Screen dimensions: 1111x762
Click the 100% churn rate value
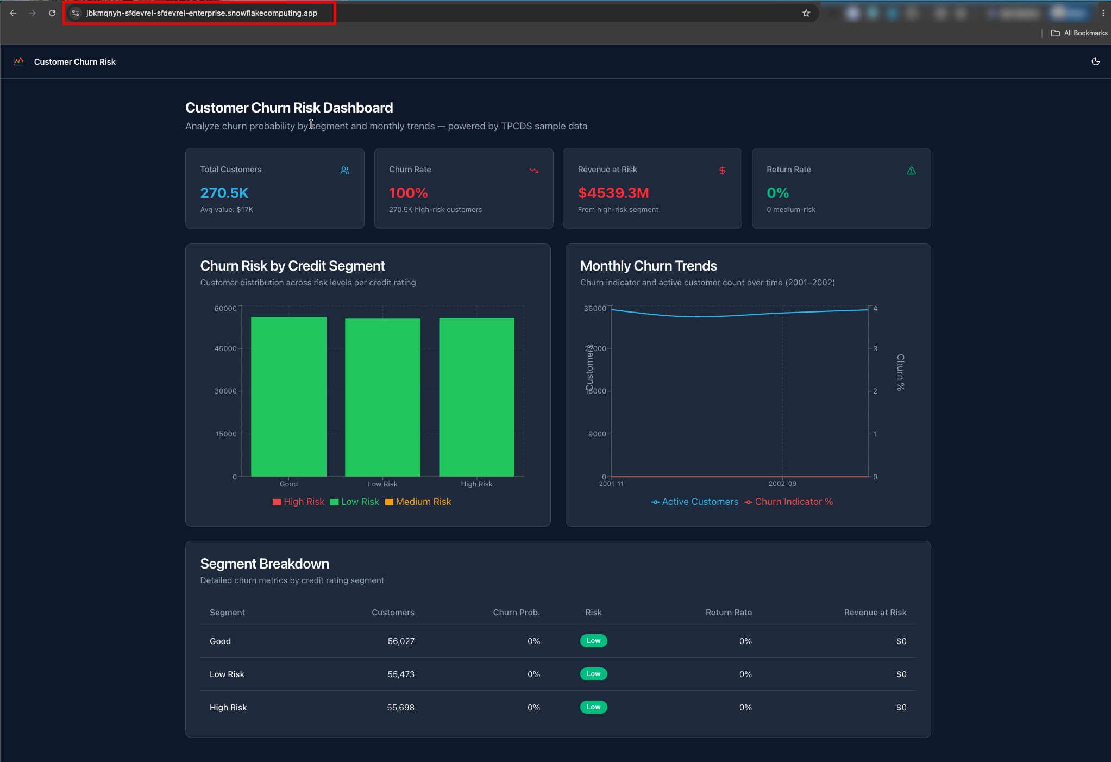coord(409,193)
